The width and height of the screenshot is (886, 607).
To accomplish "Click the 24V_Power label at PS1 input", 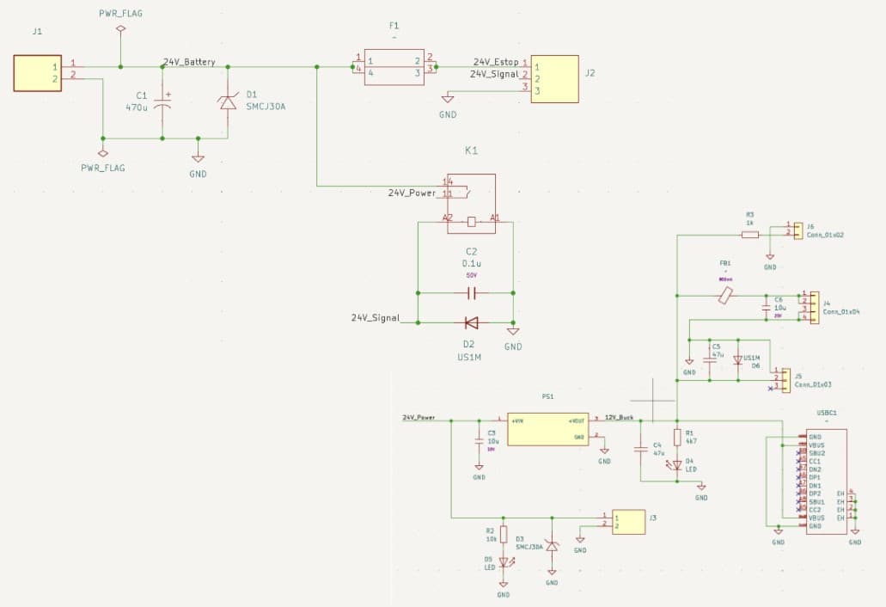I will click(419, 418).
